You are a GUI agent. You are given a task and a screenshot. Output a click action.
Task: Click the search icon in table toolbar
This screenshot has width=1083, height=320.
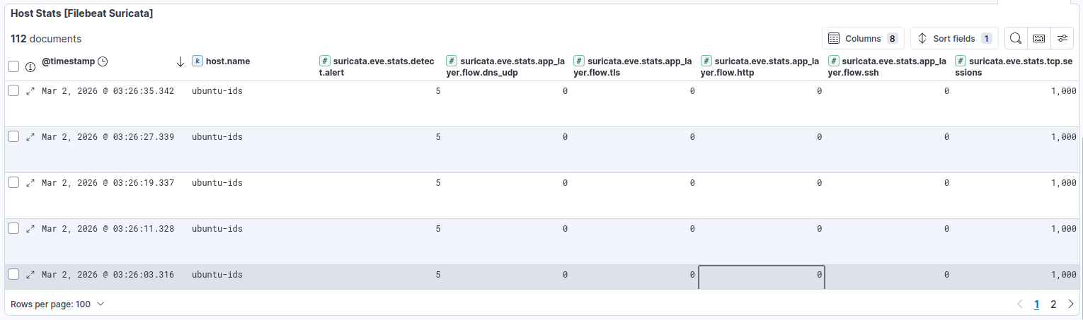1015,39
